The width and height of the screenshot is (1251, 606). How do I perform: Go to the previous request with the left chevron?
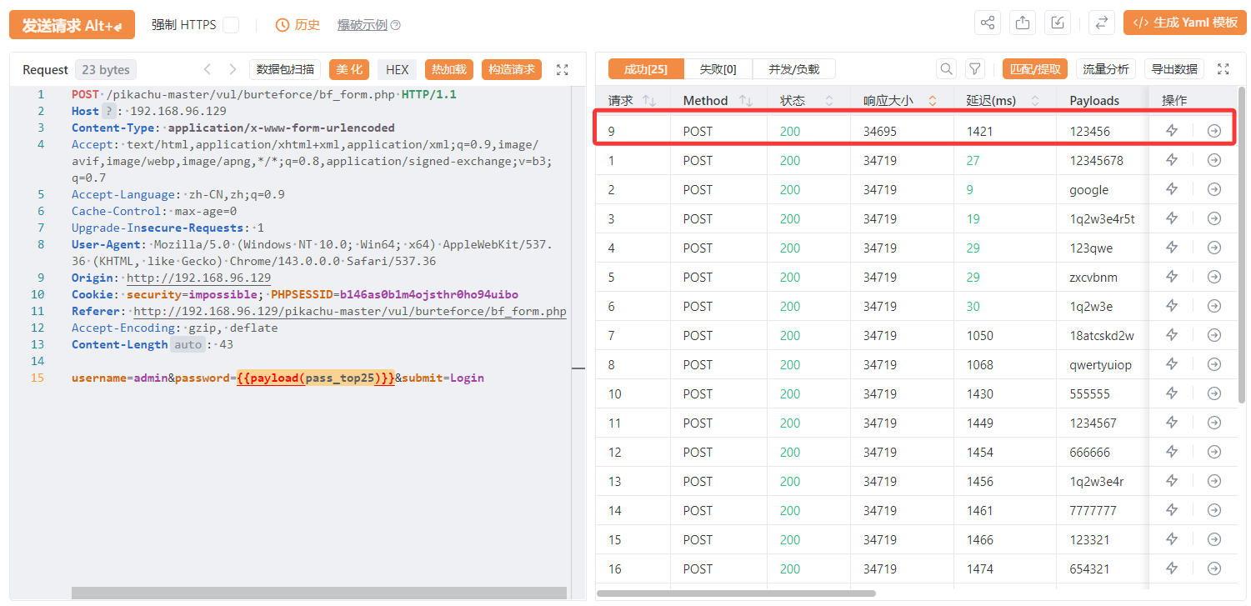(207, 69)
